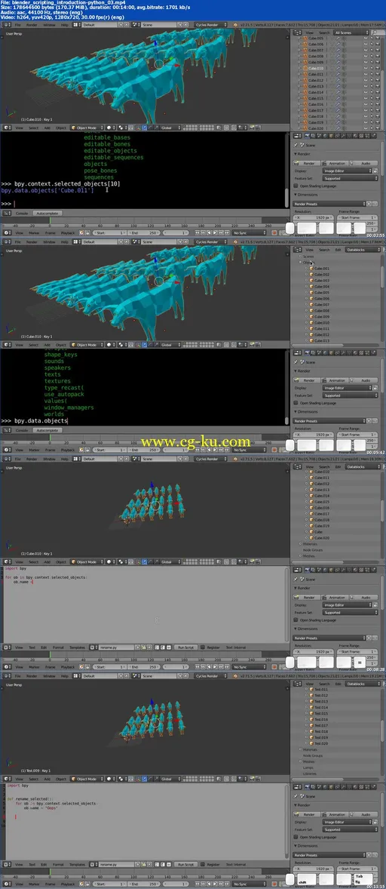Click Test.014 object icon in the 00:11:15 outliner
Screen dimensions: 386x889
[312, 708]
